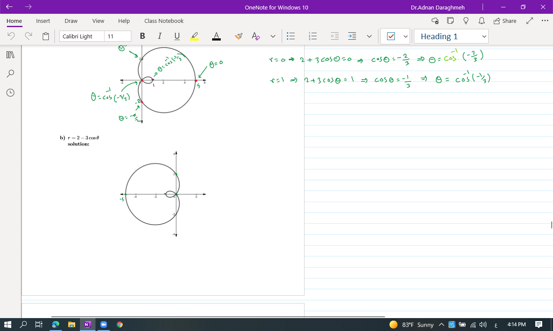Screen dimensions: 553x331
Task: Click the search magnifier in sidebar
Action: point(10,74)
